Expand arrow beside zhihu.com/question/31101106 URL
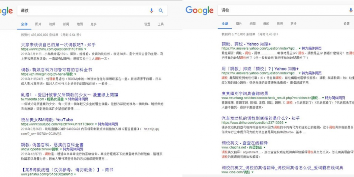354x177 pixels. coord(85,49)
